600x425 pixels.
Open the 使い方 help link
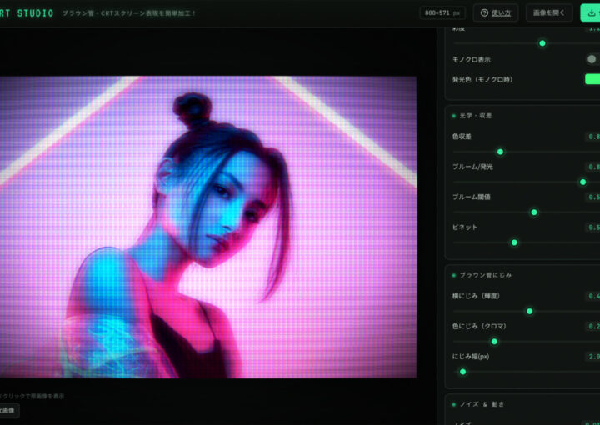coord(501,13)
